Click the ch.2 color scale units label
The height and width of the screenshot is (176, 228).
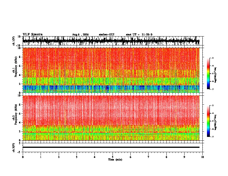click(216, 122)
